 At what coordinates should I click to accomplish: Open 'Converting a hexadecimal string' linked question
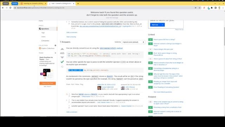(166, 69)
